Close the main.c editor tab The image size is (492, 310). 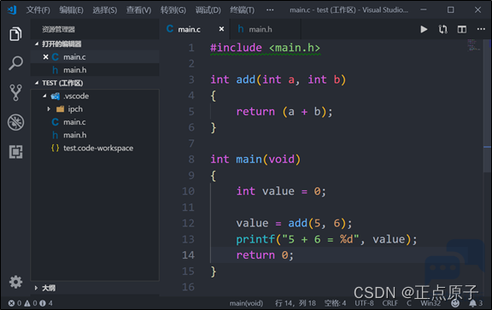click(x=221, y=29)
